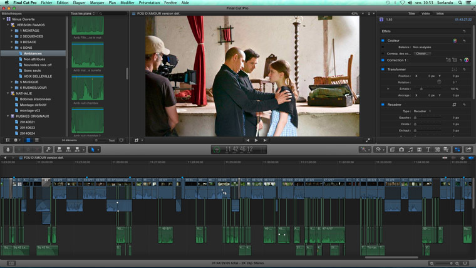Screen dimensions: 476x268
Task: Open the viewer zoom percentage dropdown
Action: [357, 14]
